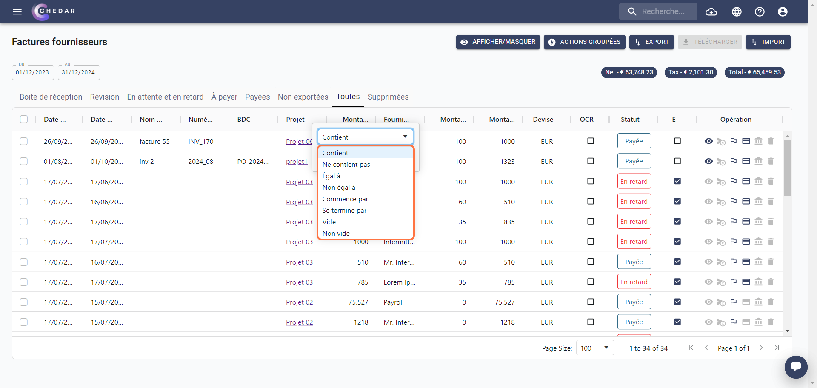Select the inv 2 row checkbox
The height and width of the screenshot is (388, 817).
coord(24,161)
